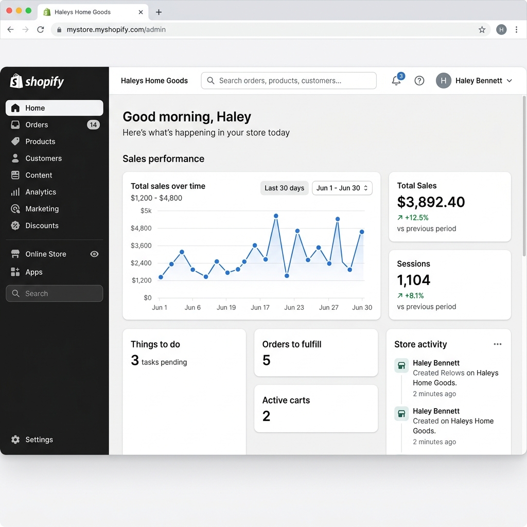The height and width of the screenshot is (527, 527).
Task: Click "Good morning, Haley" heading
Action: 187,117
